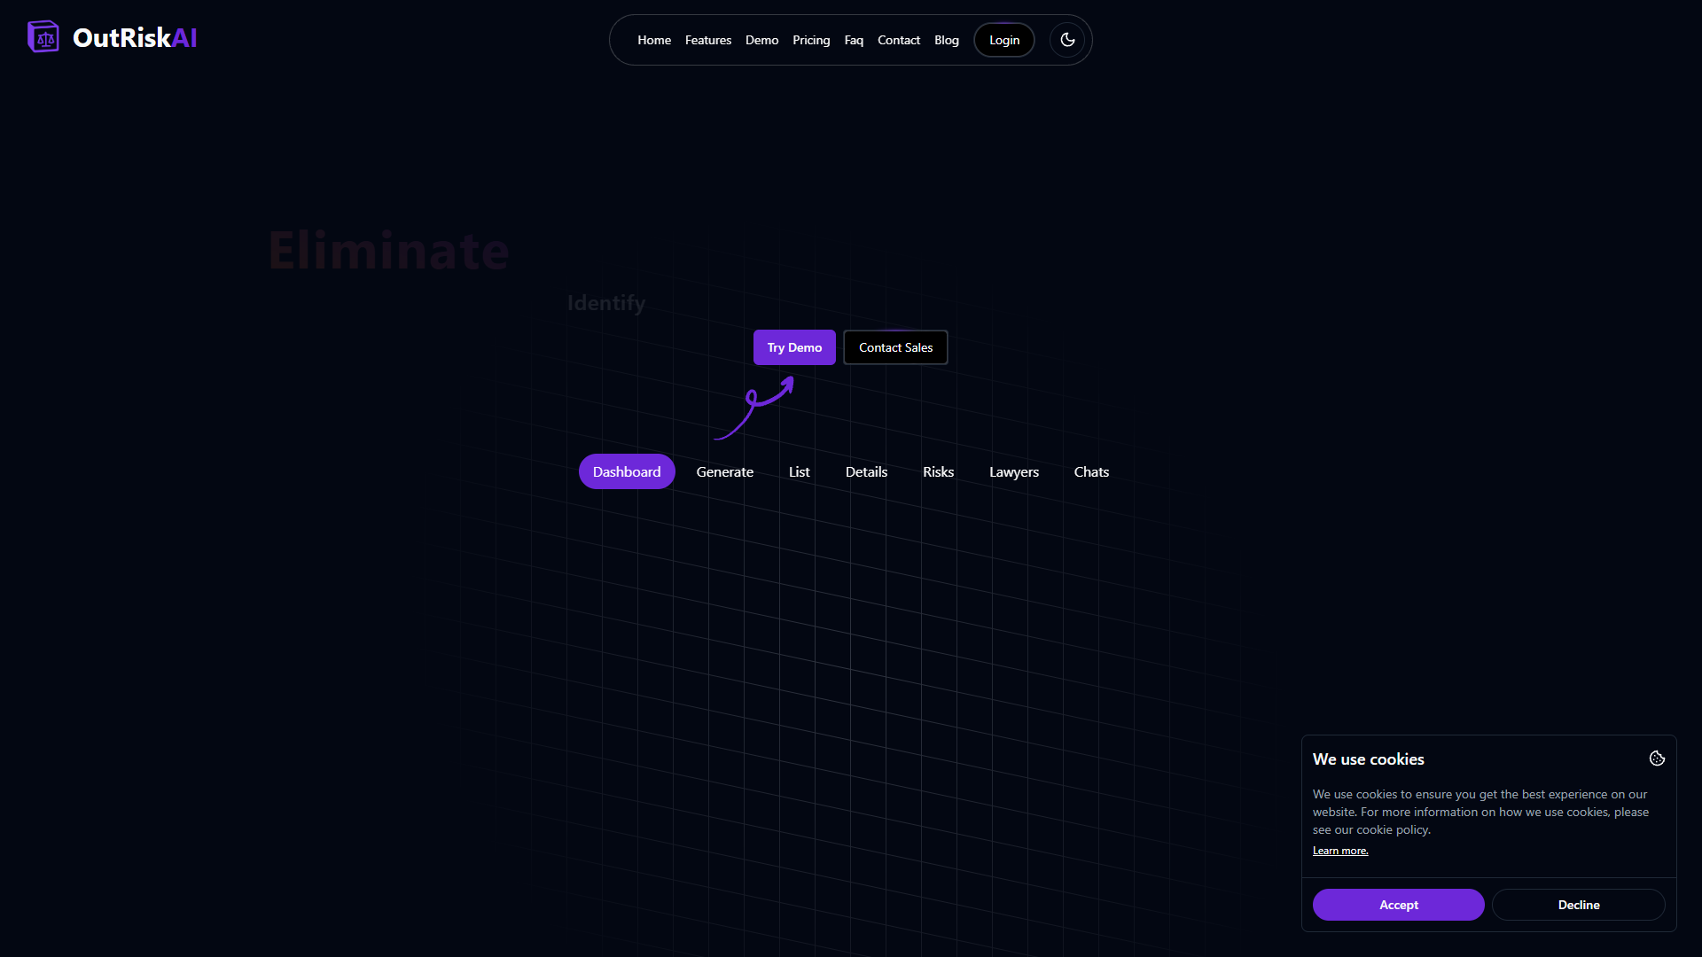Switch to the Lawyers tab
The image size is (1702, 957).
pyautogui.click(x=1014, y=471)
